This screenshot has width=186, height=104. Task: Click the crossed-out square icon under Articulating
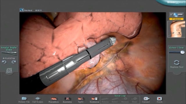(9, 70)
